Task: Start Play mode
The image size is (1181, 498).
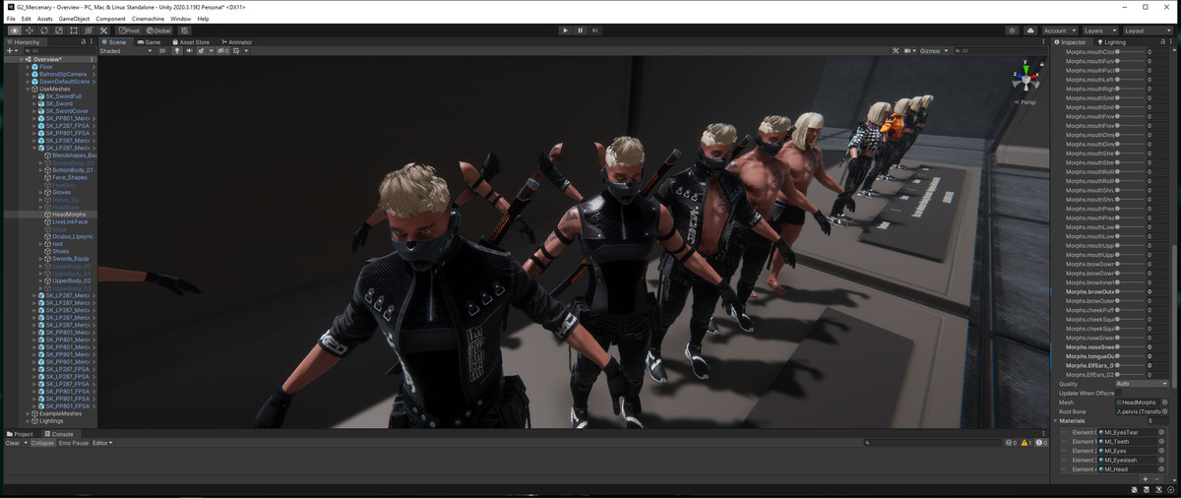Action: (565, 31)
